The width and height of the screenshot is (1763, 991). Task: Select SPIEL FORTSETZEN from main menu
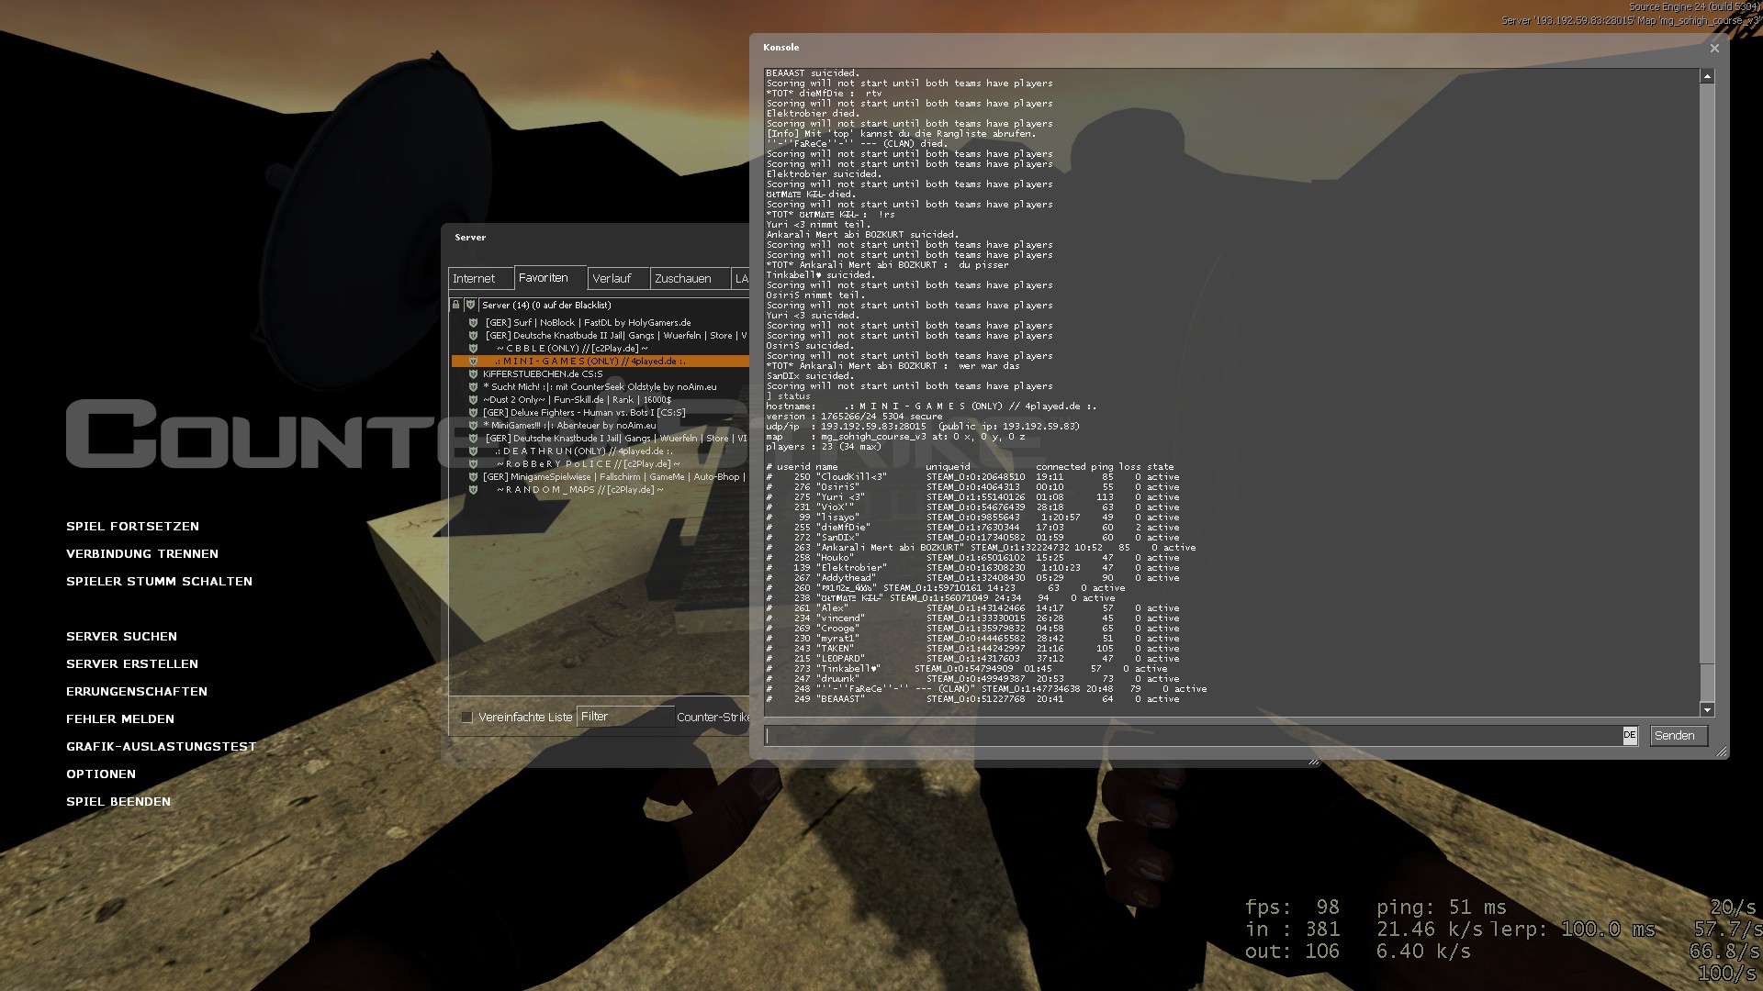tap(132, 527)
